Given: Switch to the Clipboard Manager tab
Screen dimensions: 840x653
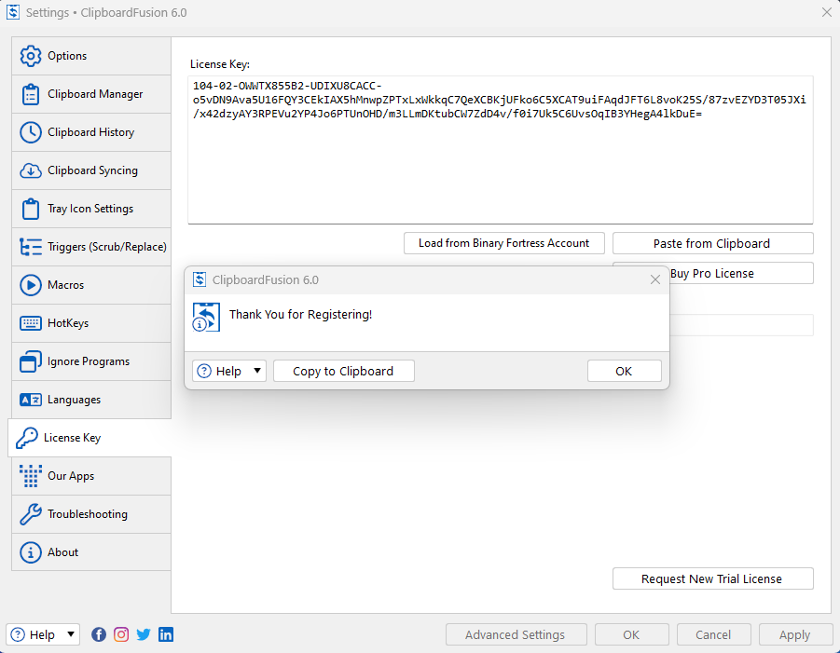Looking at the screenshot, I should [x=91, y=94].
